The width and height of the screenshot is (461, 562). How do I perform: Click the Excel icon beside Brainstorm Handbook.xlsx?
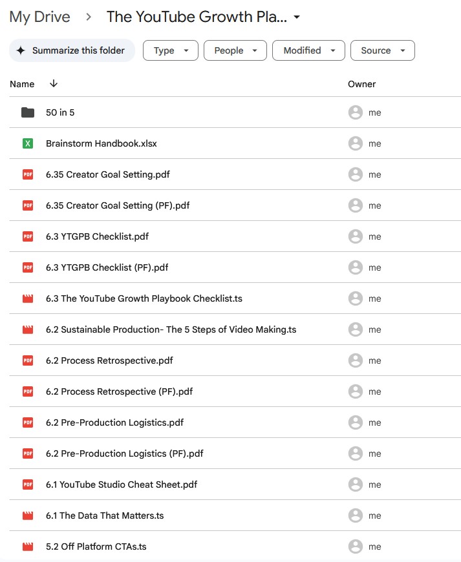(27, 143)
